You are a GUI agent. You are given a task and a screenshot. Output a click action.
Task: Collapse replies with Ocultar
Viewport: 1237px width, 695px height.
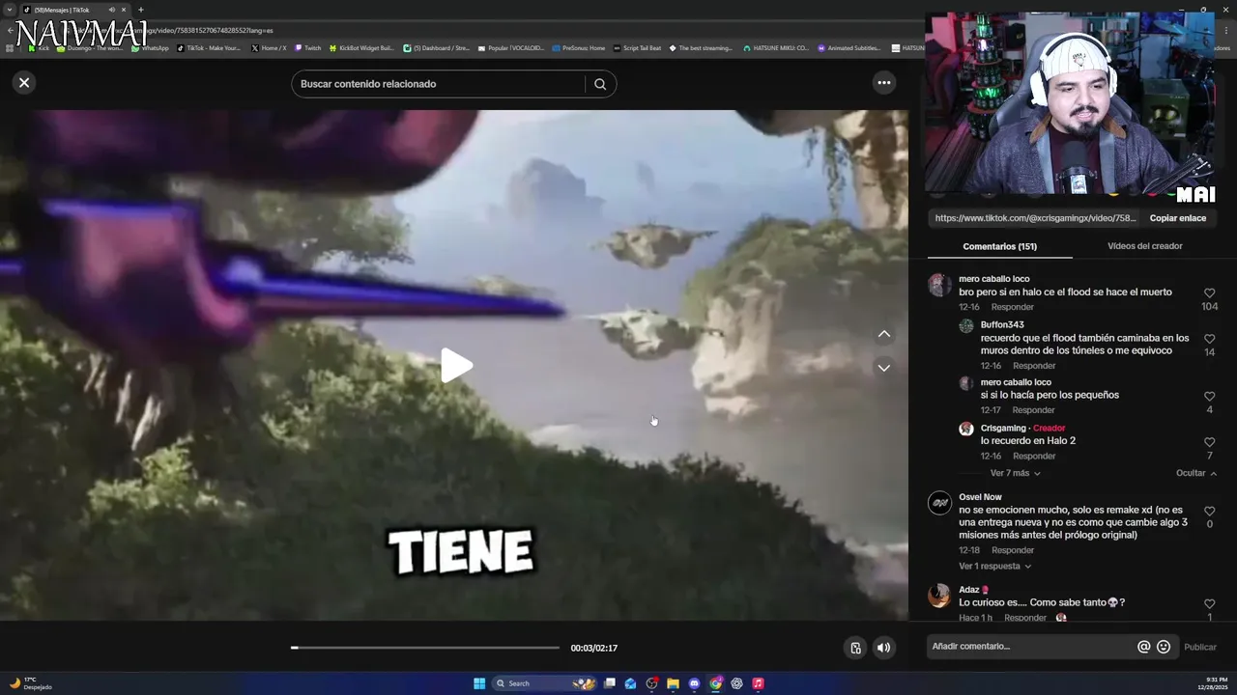click(1196, 473)
